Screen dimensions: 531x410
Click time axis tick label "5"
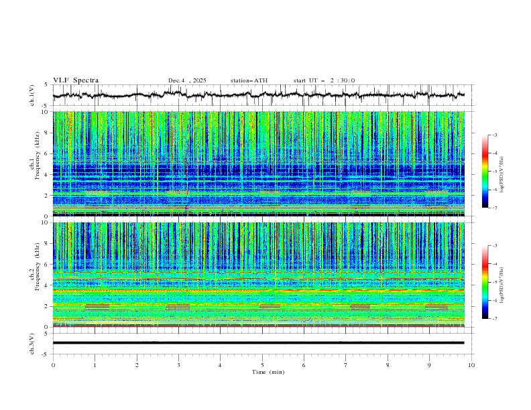(x=262, y=365)
